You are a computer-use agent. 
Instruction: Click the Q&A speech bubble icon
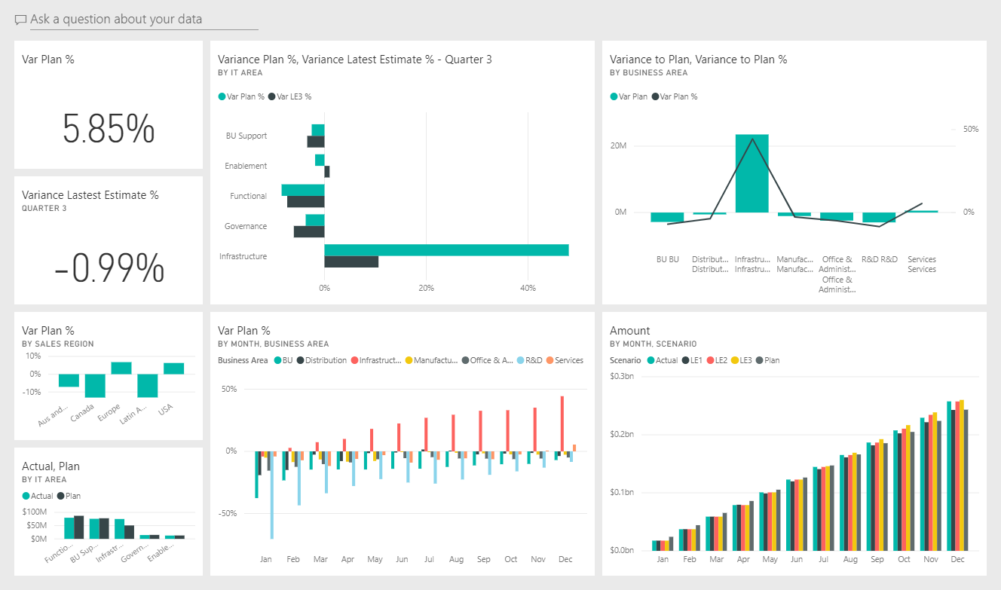[x=20, y=20]
